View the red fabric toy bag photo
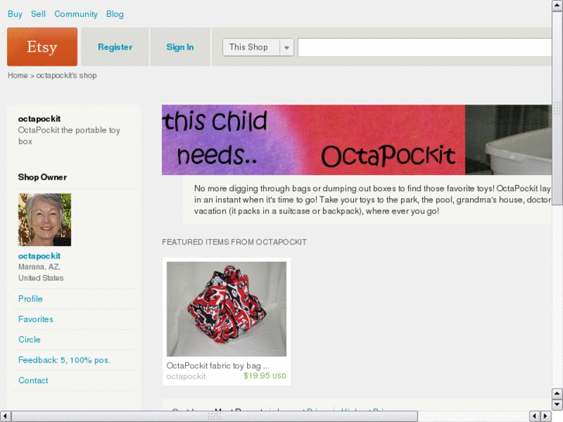The image size is (563, 422). [x=227, y=309]
